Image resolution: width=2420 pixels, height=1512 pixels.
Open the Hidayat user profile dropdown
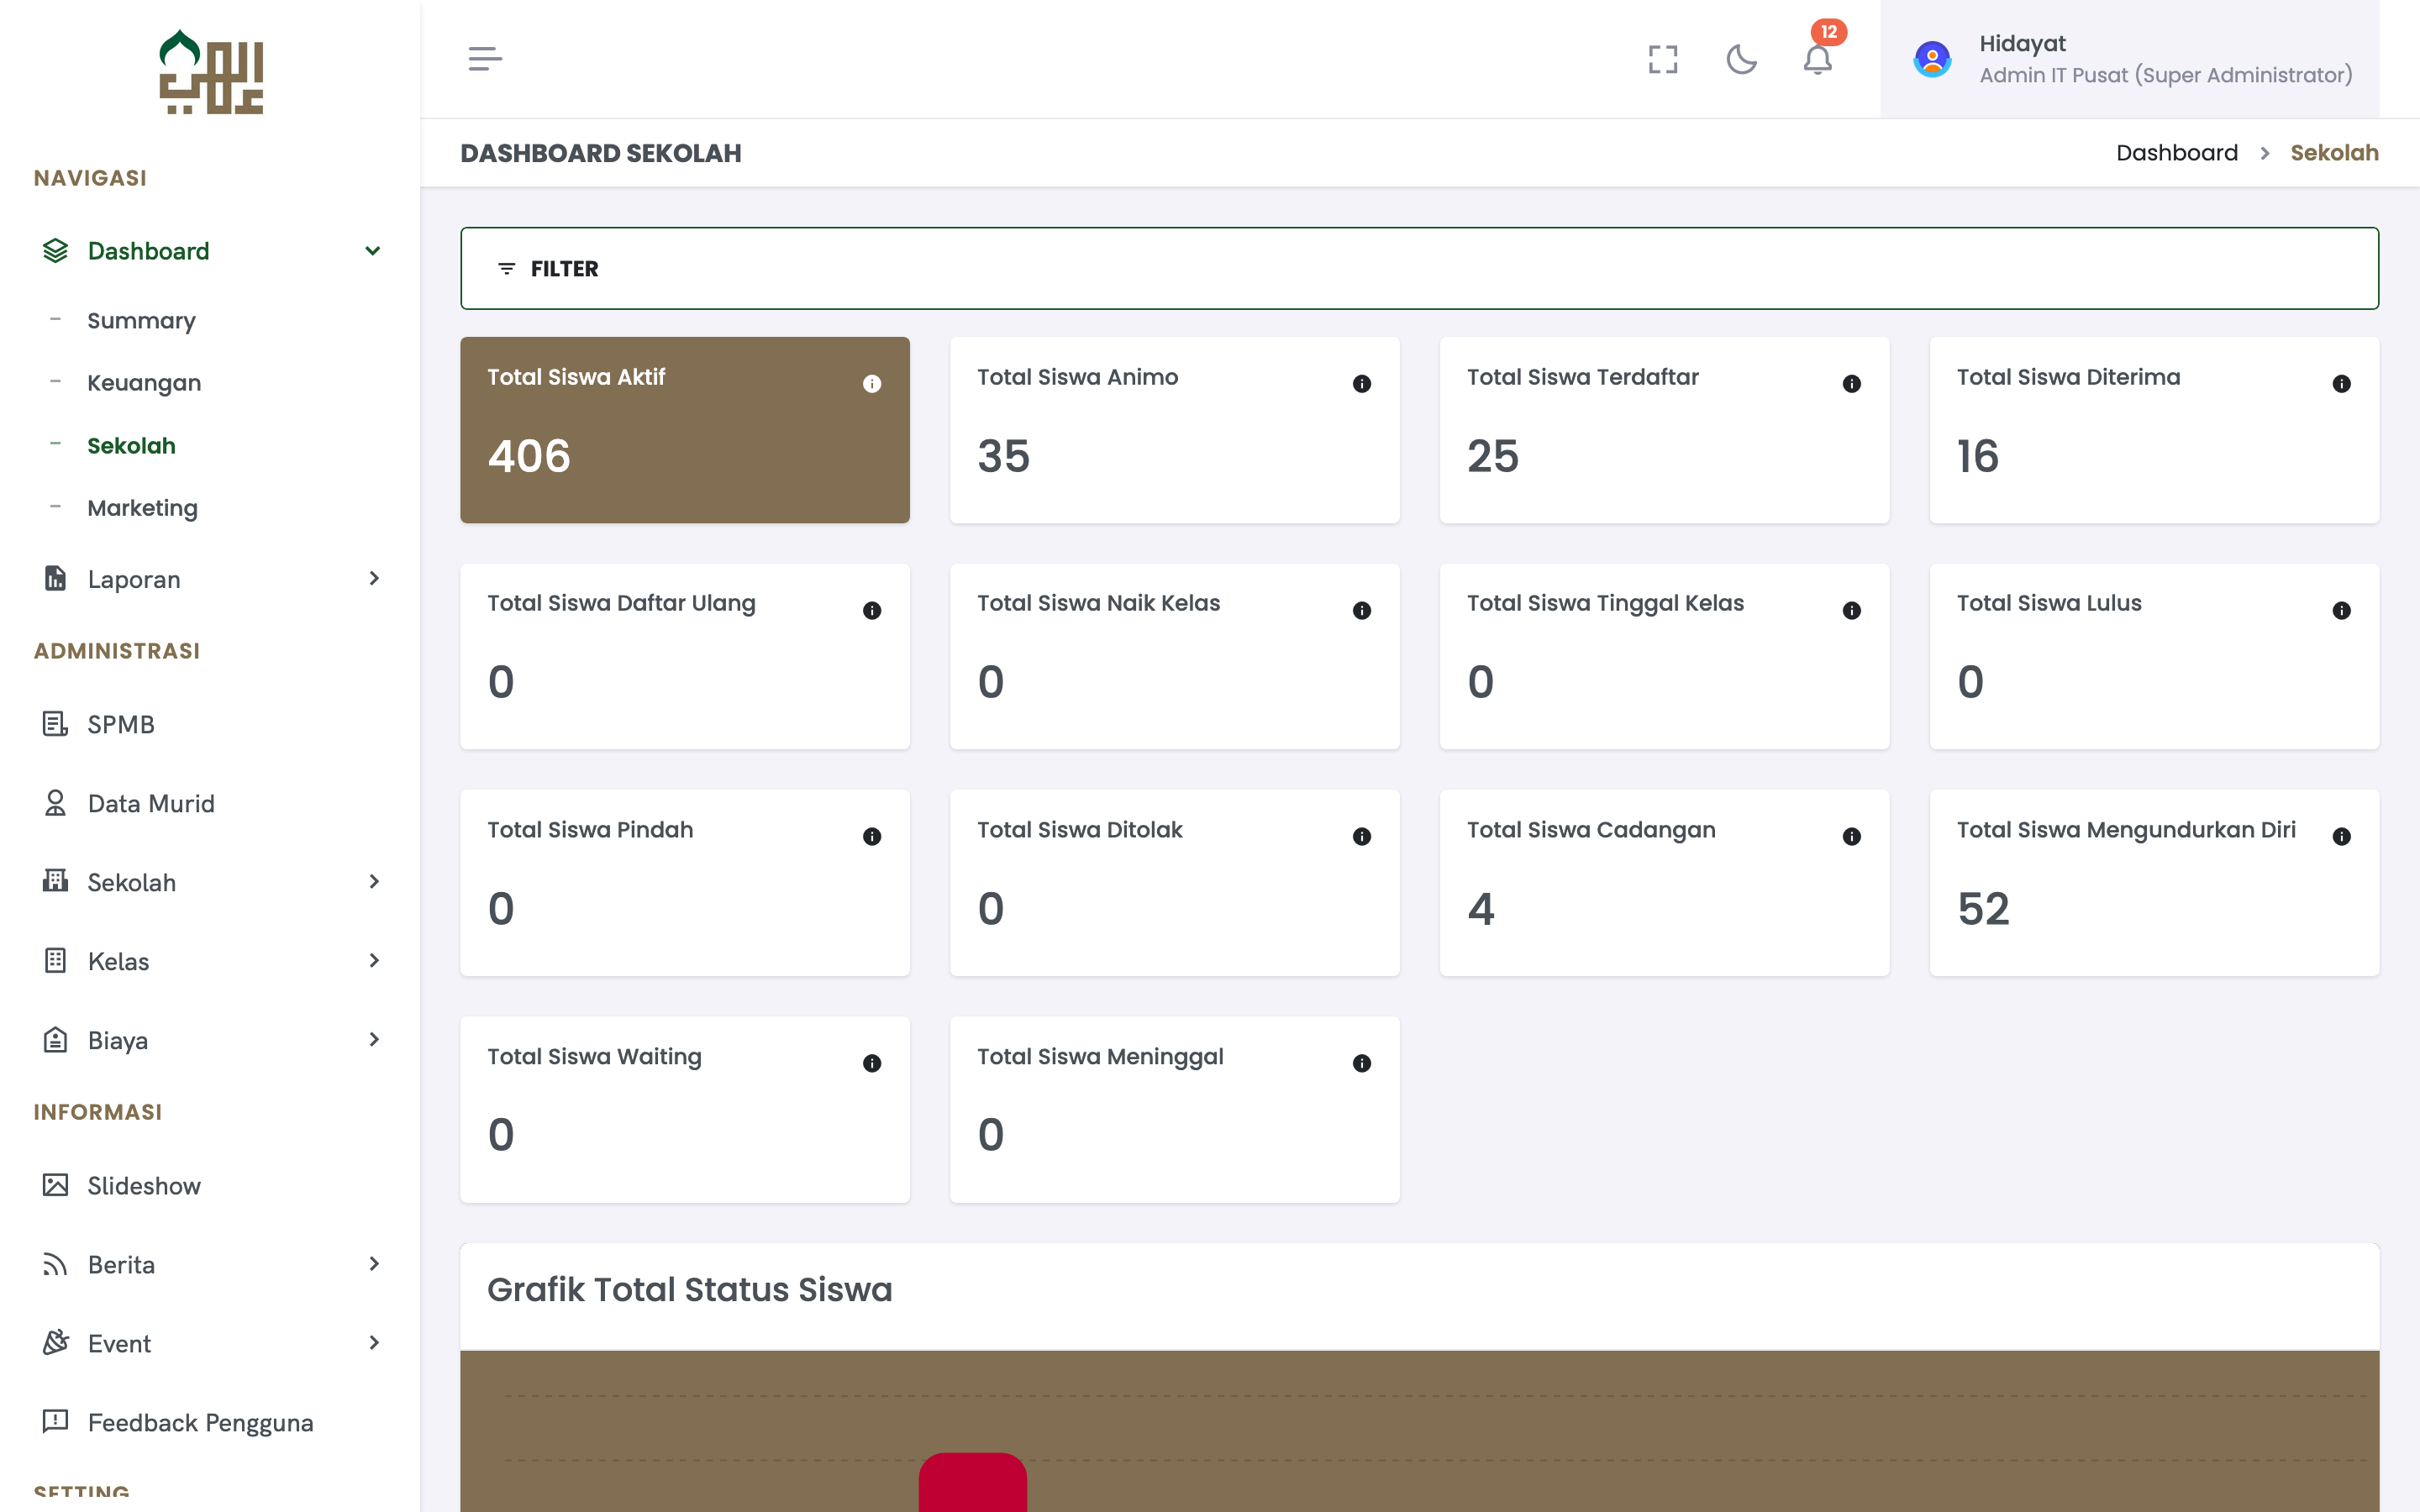tap(2130, 59)
